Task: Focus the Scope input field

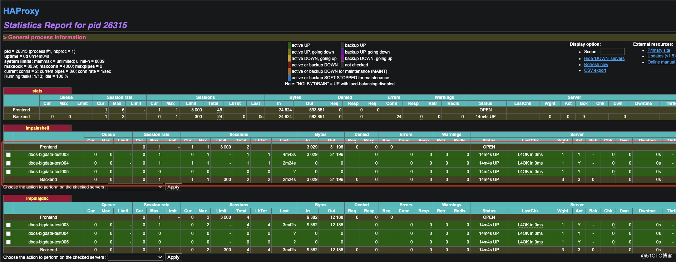Action: click(612, 52)
